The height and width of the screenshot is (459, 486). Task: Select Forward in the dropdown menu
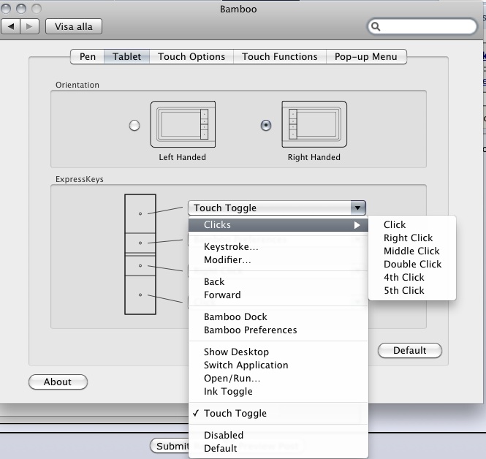pyautogui.click(x=278, y=295)
